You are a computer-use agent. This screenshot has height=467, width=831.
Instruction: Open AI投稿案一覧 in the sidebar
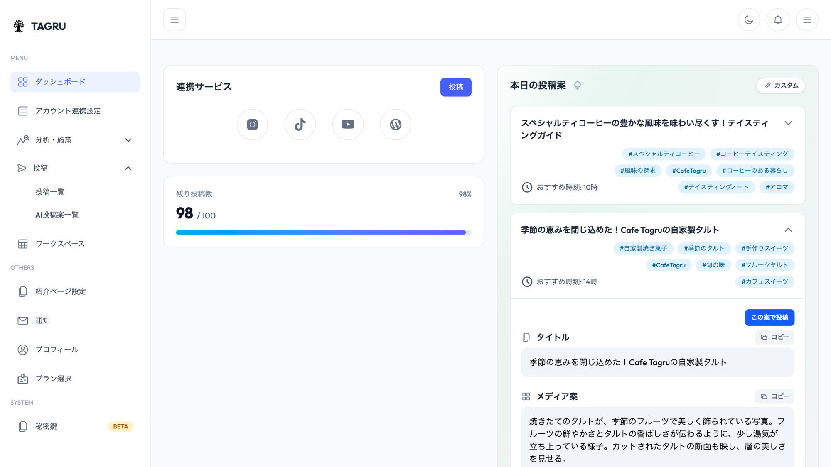point(57,215)
